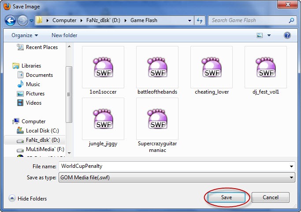The height and width of the screenshot is (212, 301).
Task: Click the File name text field
Action: click(174, 167)
